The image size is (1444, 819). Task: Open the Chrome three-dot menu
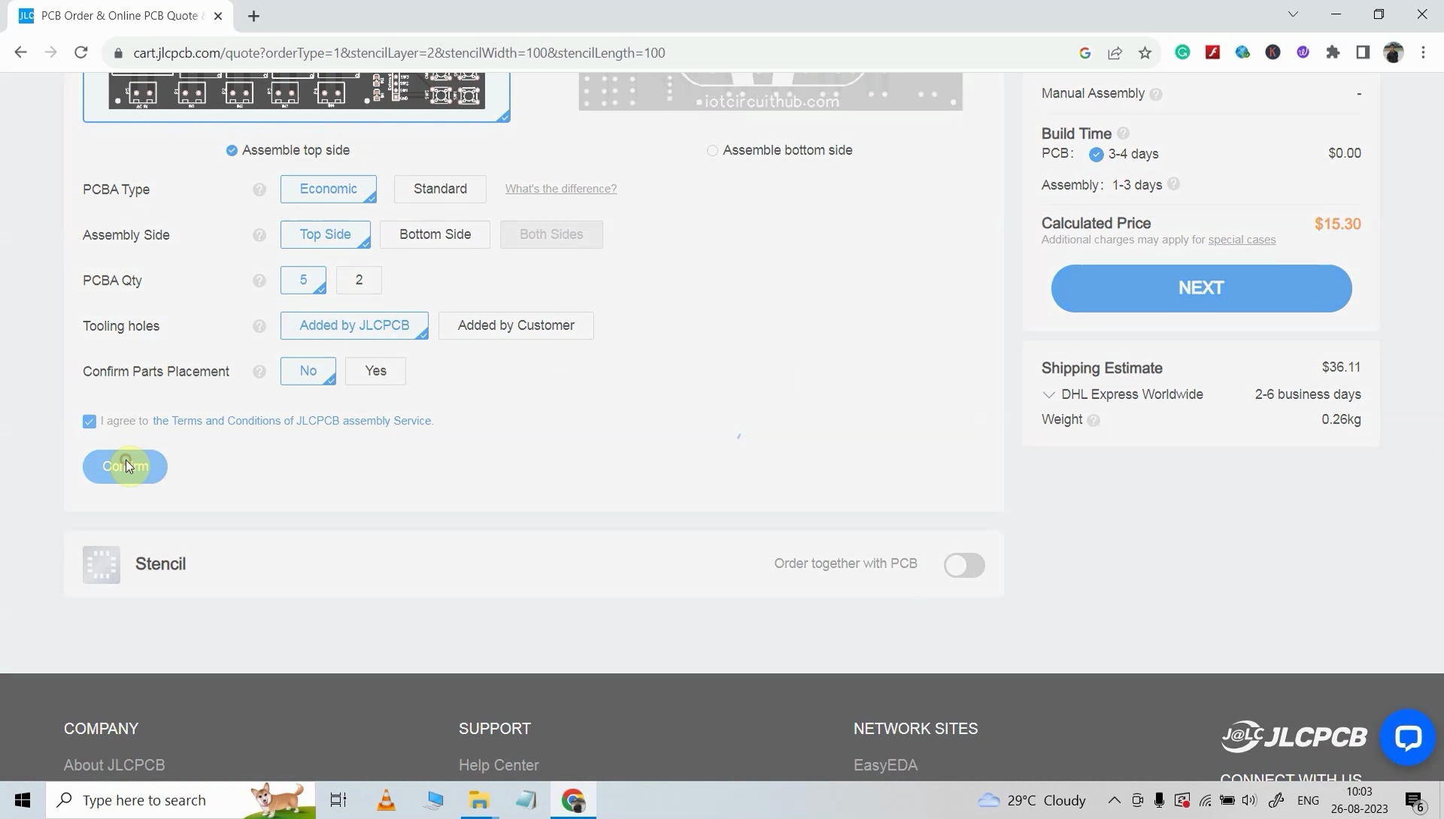(x=1423, y=52)
